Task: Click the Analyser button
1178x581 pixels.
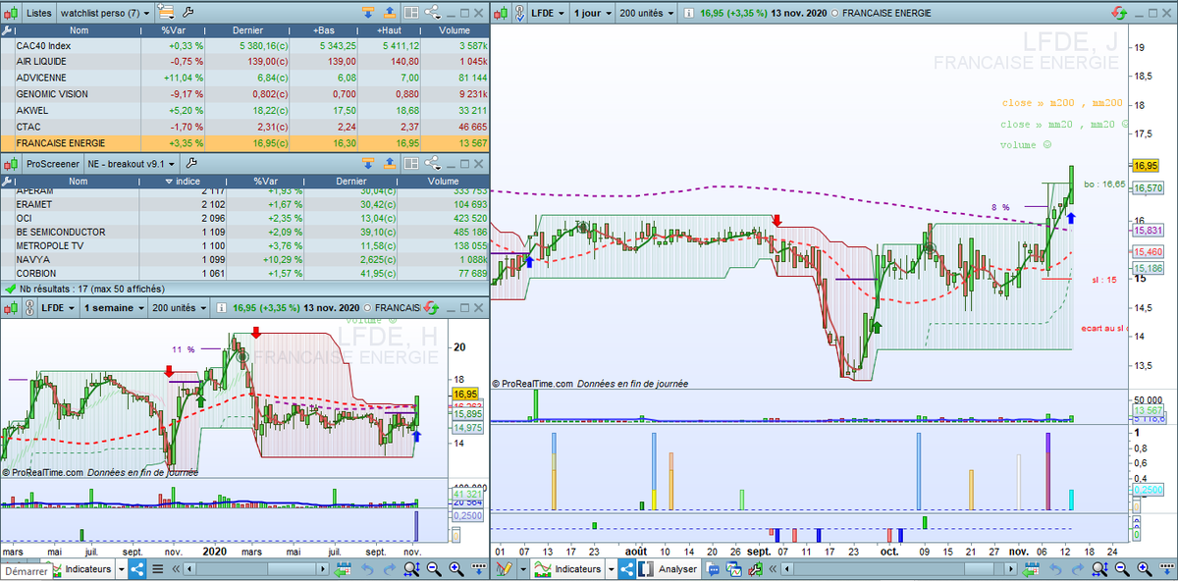Action: click(669, 569)
